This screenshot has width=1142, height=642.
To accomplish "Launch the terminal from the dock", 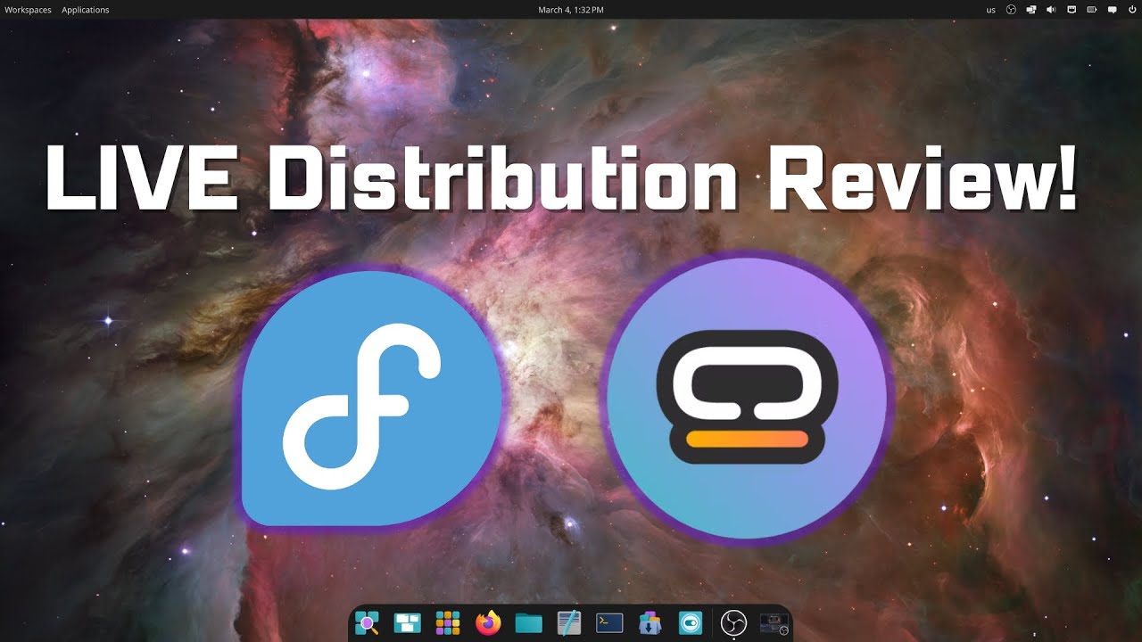I will click(609, 622).
